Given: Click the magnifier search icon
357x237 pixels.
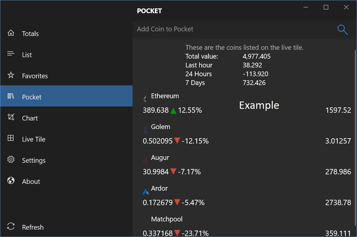Looking at the screenshot, I should pyautogui.click(x=343, y=30).
